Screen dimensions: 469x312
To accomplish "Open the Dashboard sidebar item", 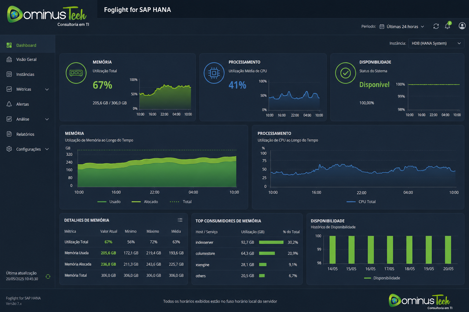I will (27, 45).
